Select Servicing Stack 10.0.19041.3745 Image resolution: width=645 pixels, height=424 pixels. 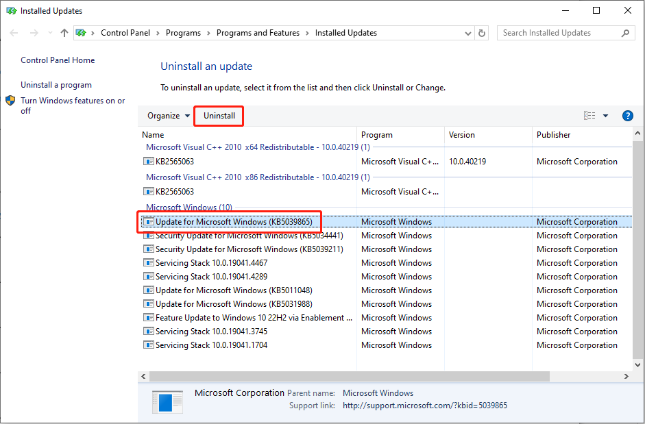pyautogui.click(x=387, y=332)
